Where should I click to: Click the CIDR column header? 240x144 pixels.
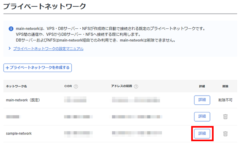coord(68,86)
